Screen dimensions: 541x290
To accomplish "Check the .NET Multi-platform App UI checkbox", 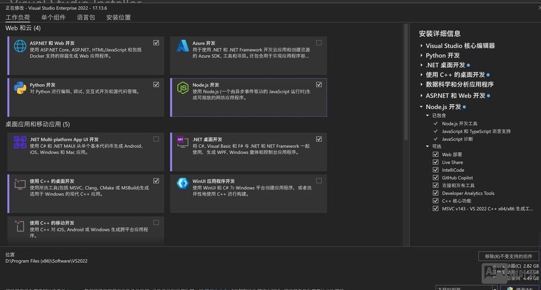I will (x=156, y=139).
